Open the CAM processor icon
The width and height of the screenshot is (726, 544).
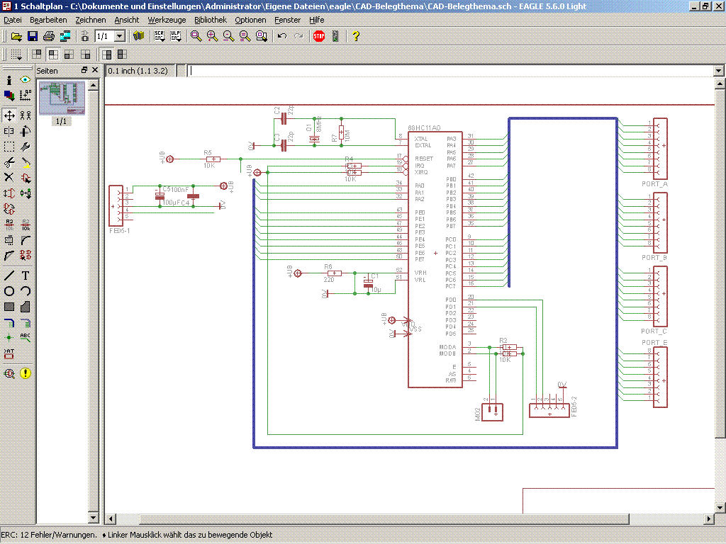pos(65,36)
